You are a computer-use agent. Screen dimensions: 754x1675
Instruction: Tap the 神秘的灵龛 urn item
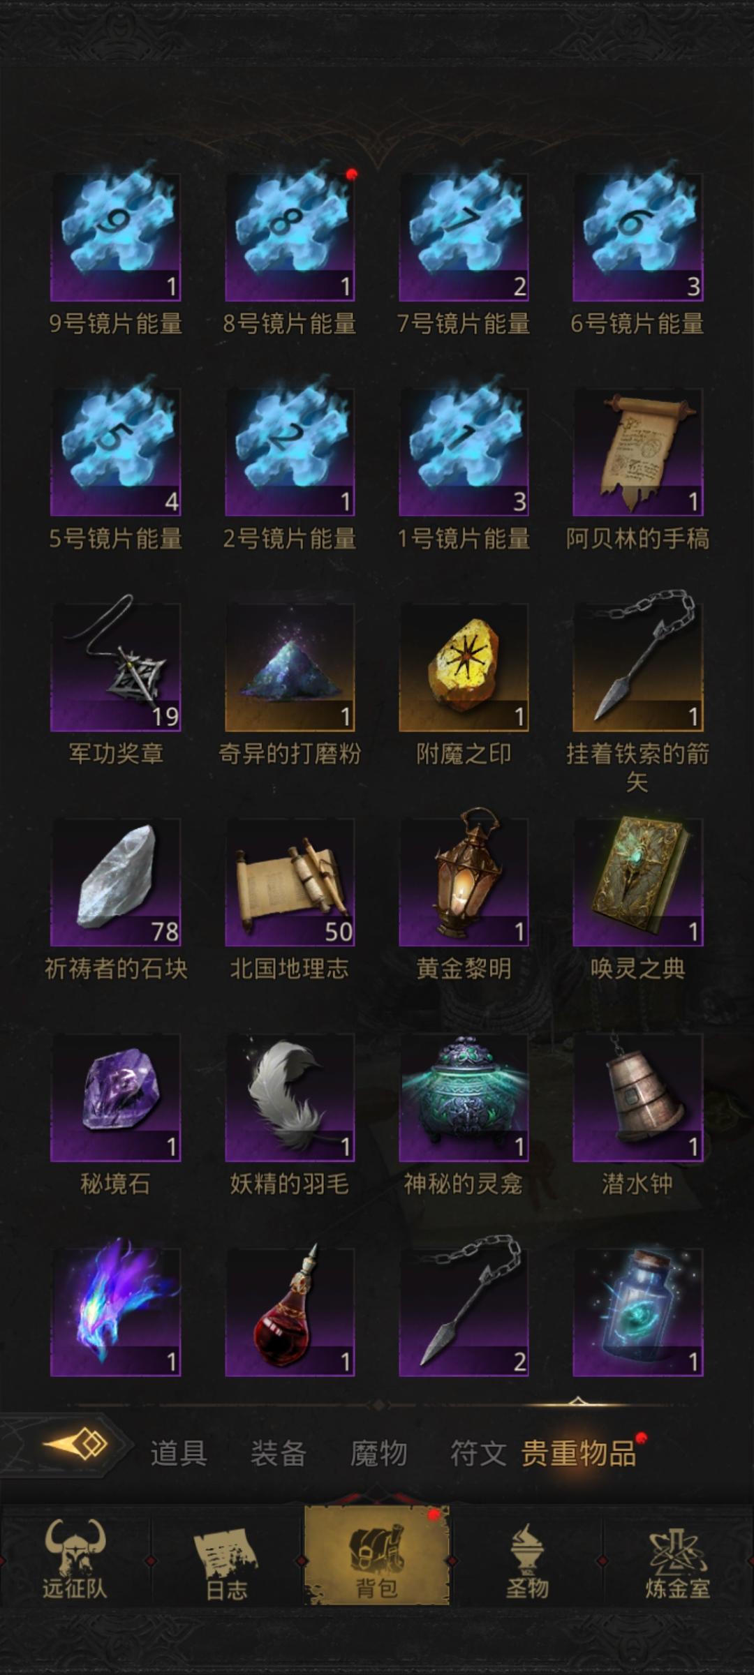tap(464, 1097)
